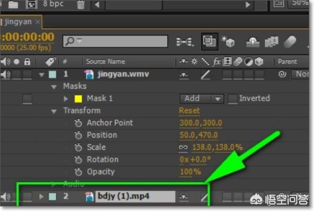Enable Rotation stopwatch keyframing

click(78, 160)
